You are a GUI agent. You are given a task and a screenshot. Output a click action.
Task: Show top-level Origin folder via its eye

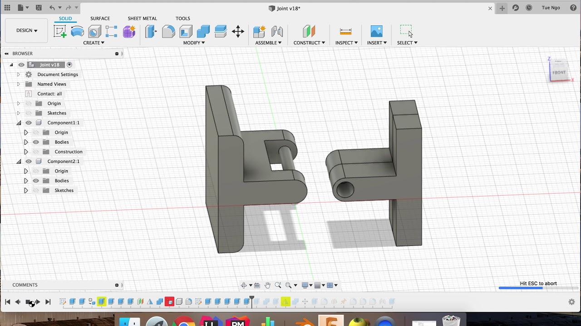[29, 103]
